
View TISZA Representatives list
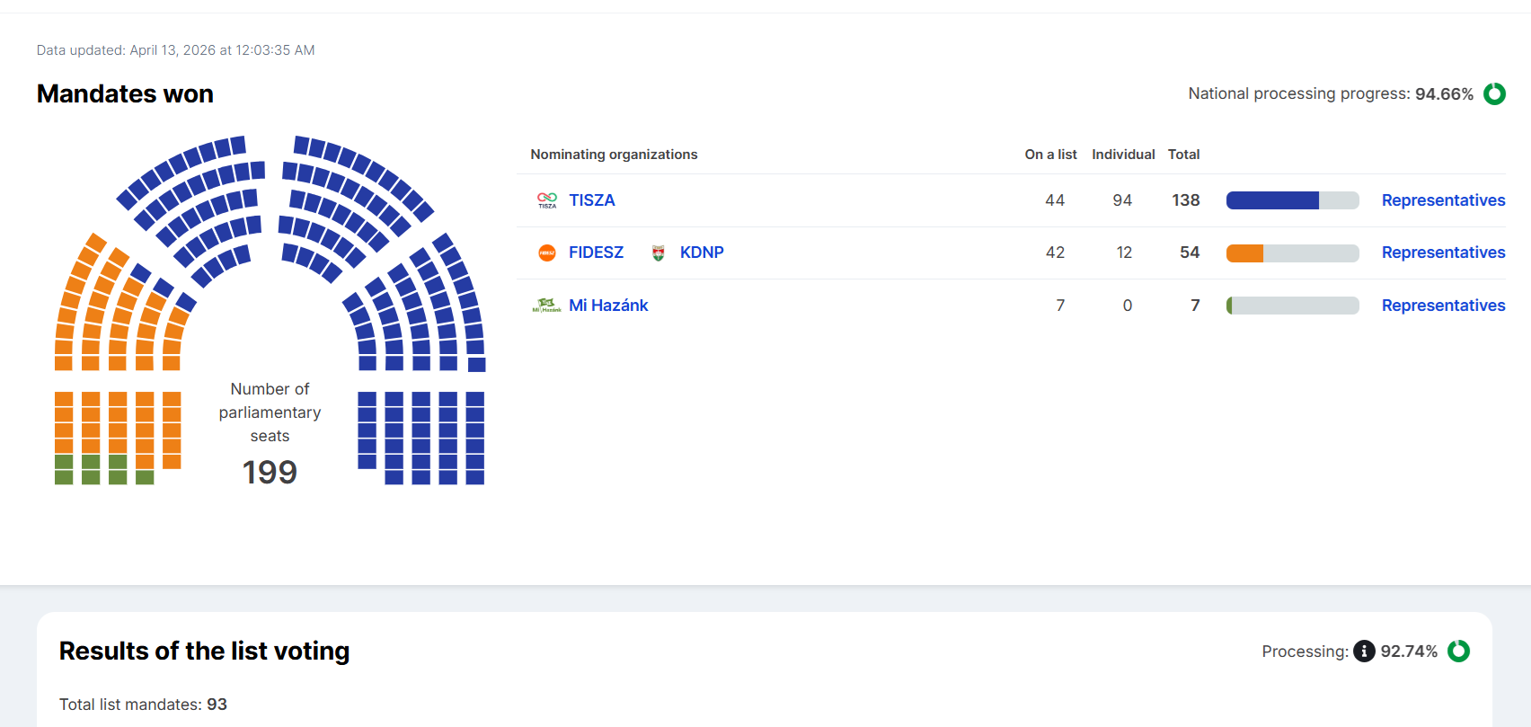click(1443, 200)
